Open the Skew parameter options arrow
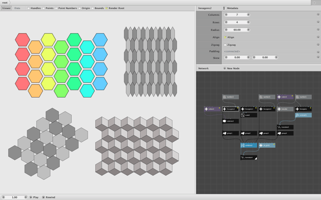This screenshot has height=200, width=321. pos(318,58)
